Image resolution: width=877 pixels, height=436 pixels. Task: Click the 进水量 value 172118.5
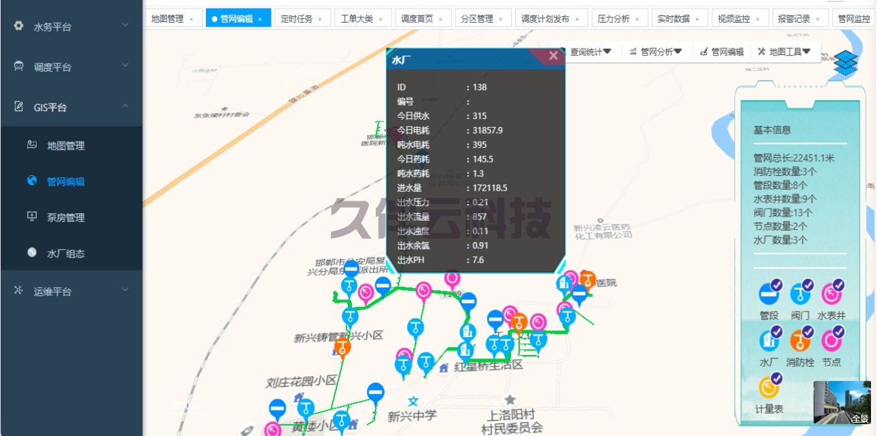[x=490, y=188]
